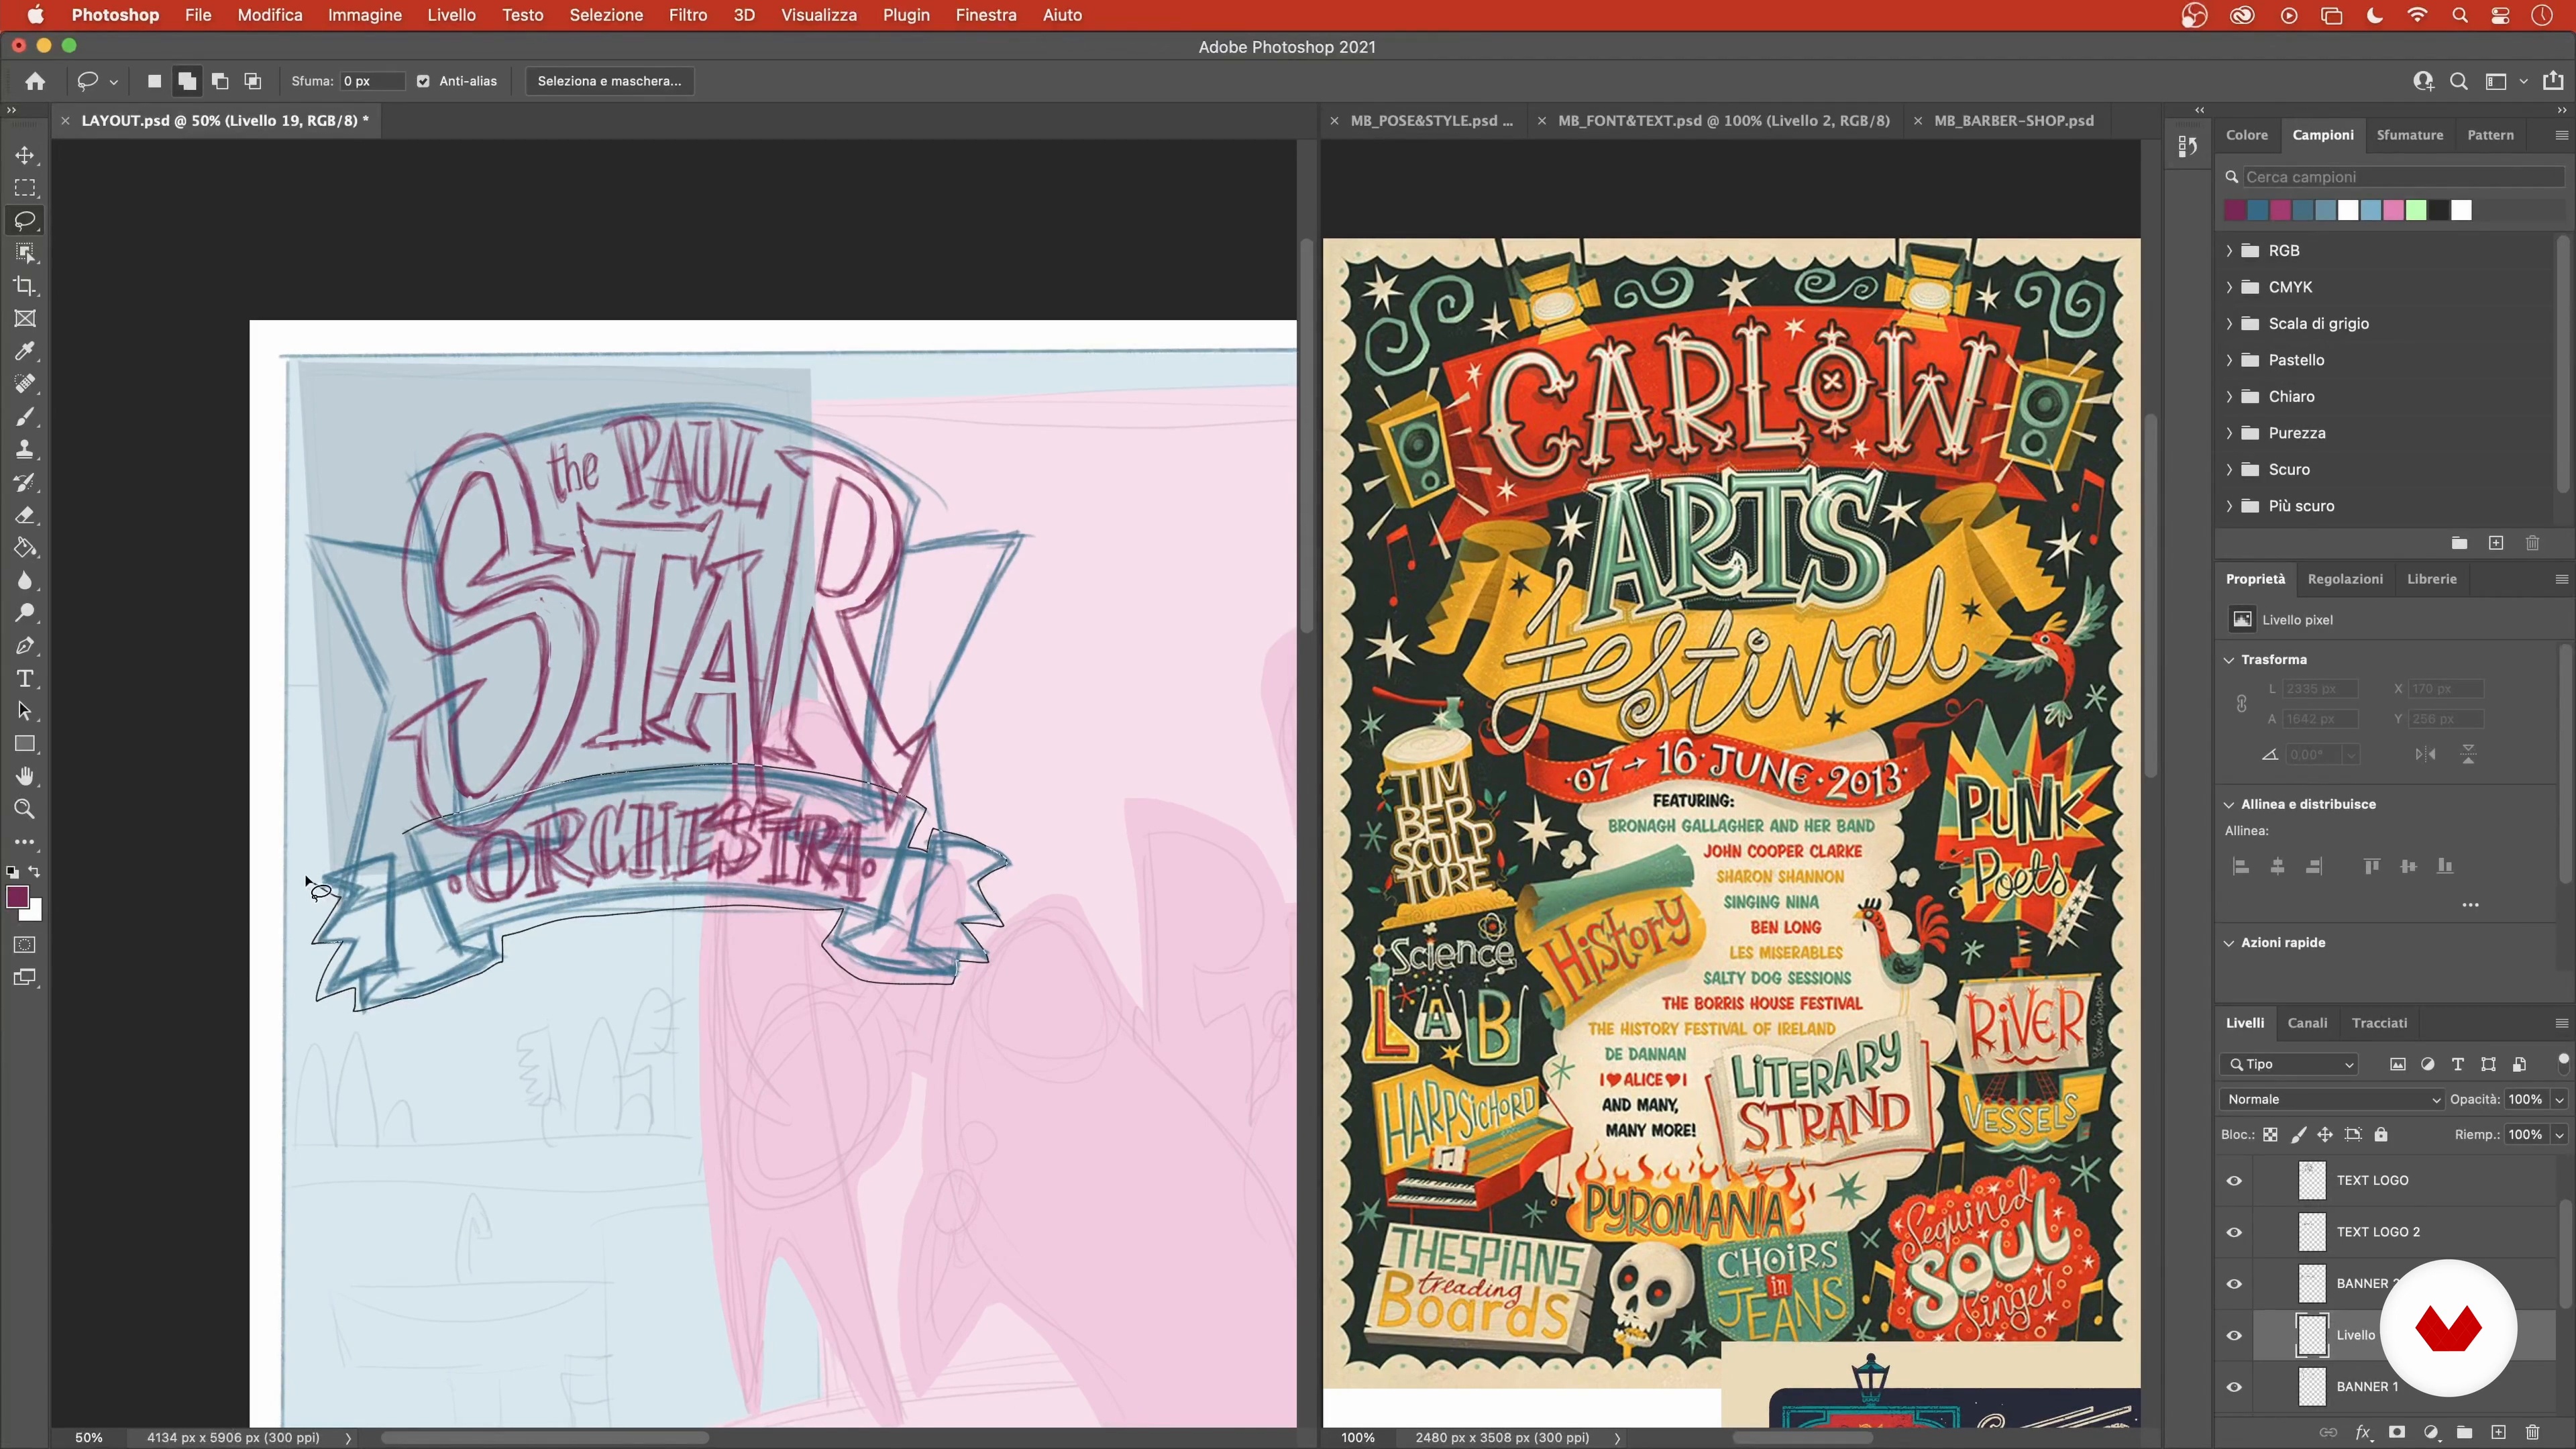Open the Filtro menu
The height and width of the screenshot is (1449, 2576).
pyautogui.click(x=688, y=15)
